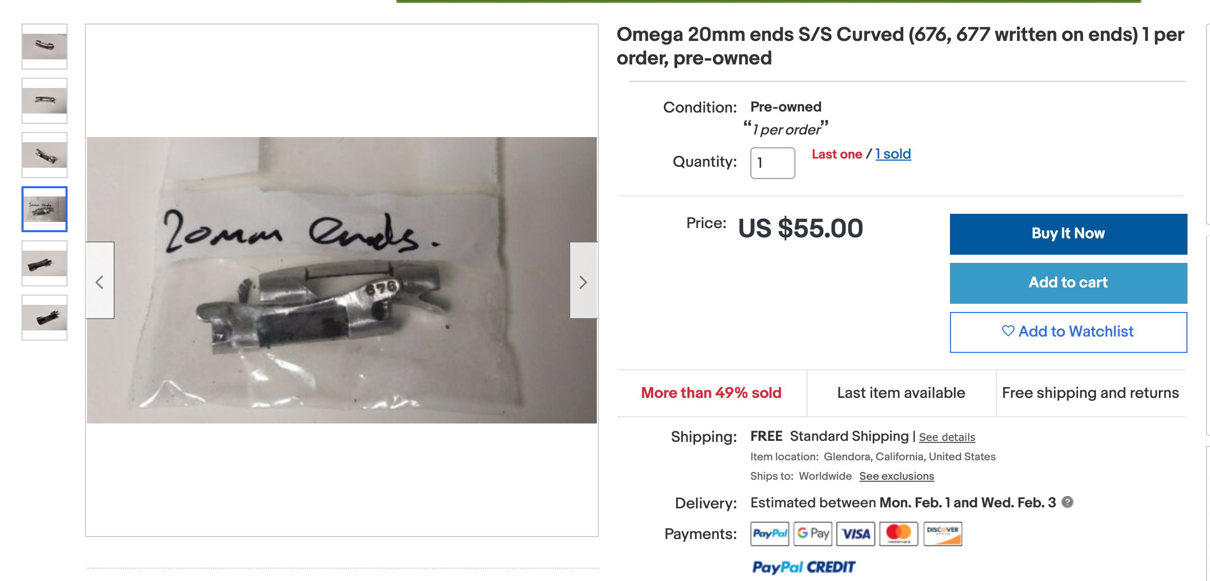
Task: Add the item to Watchlist
Action: point(1068,332)
